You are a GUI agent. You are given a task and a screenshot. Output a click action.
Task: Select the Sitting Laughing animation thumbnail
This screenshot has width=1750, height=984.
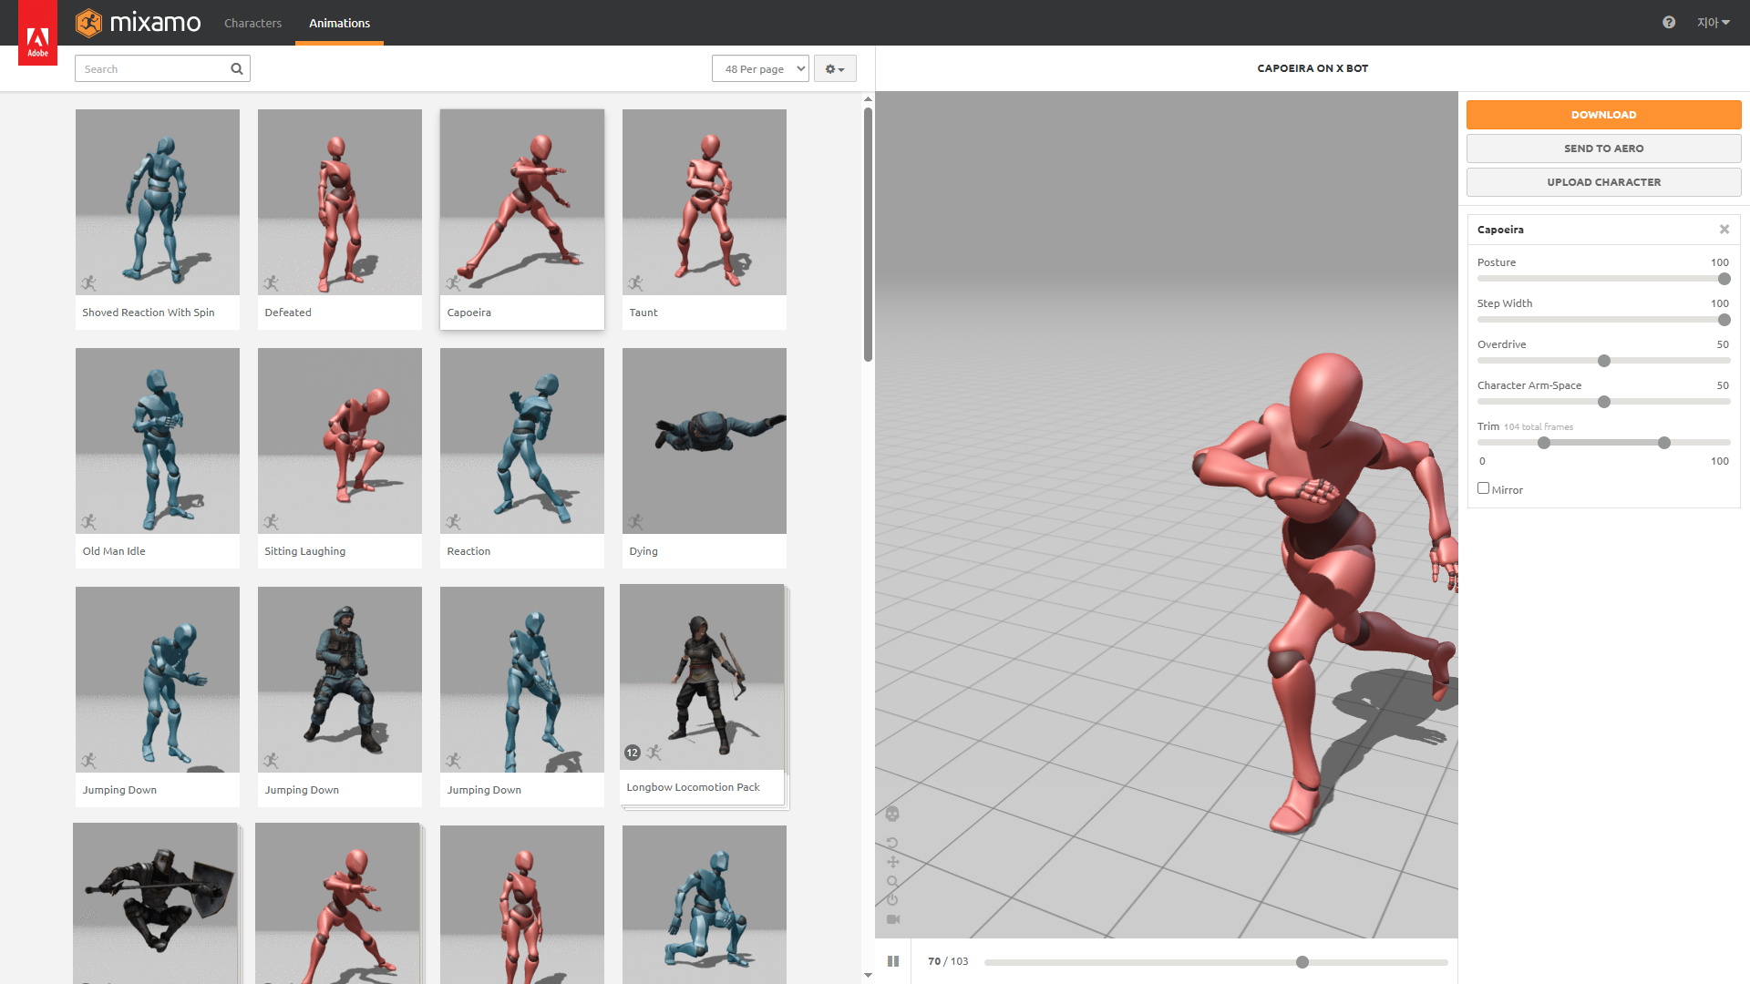coord(339,442)
